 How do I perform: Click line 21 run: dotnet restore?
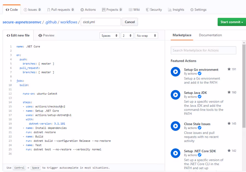click(41, 132)
